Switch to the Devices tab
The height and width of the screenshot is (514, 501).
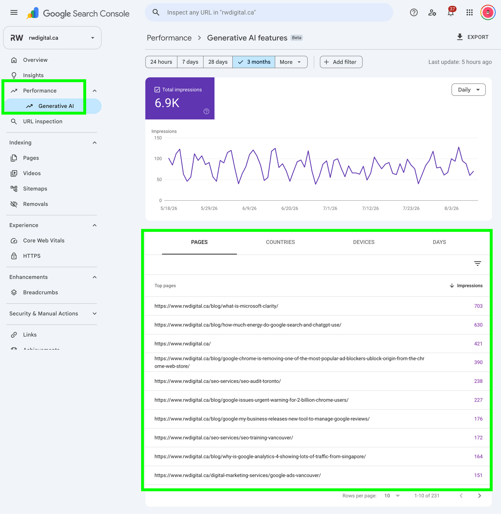364,242
